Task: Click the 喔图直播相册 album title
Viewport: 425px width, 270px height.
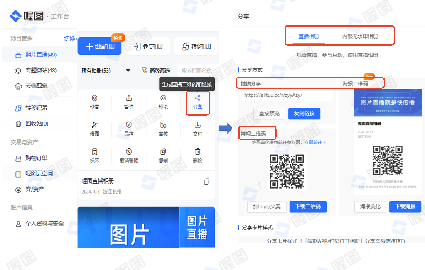Action: point(98,181)
